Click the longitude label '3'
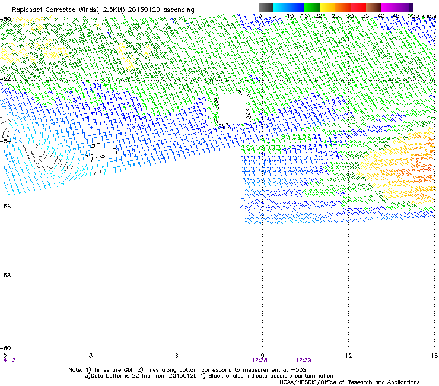 tap(91, 356)
